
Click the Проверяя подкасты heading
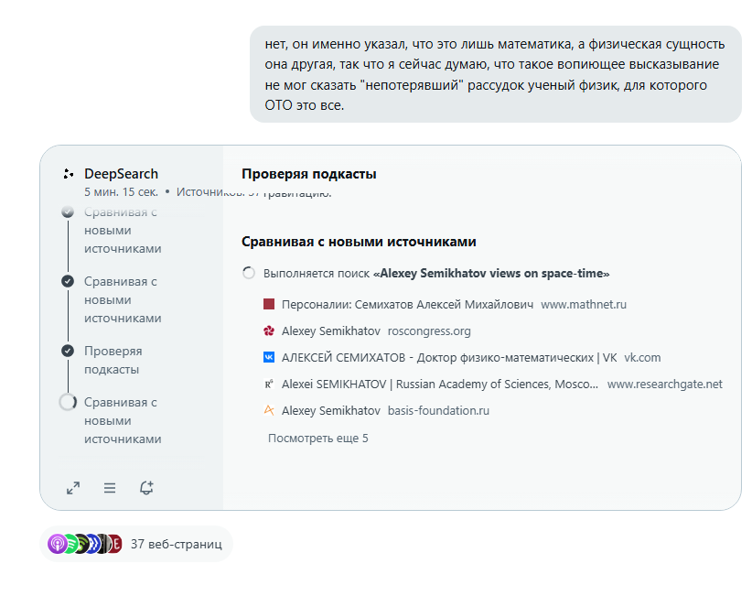point(309,174)
